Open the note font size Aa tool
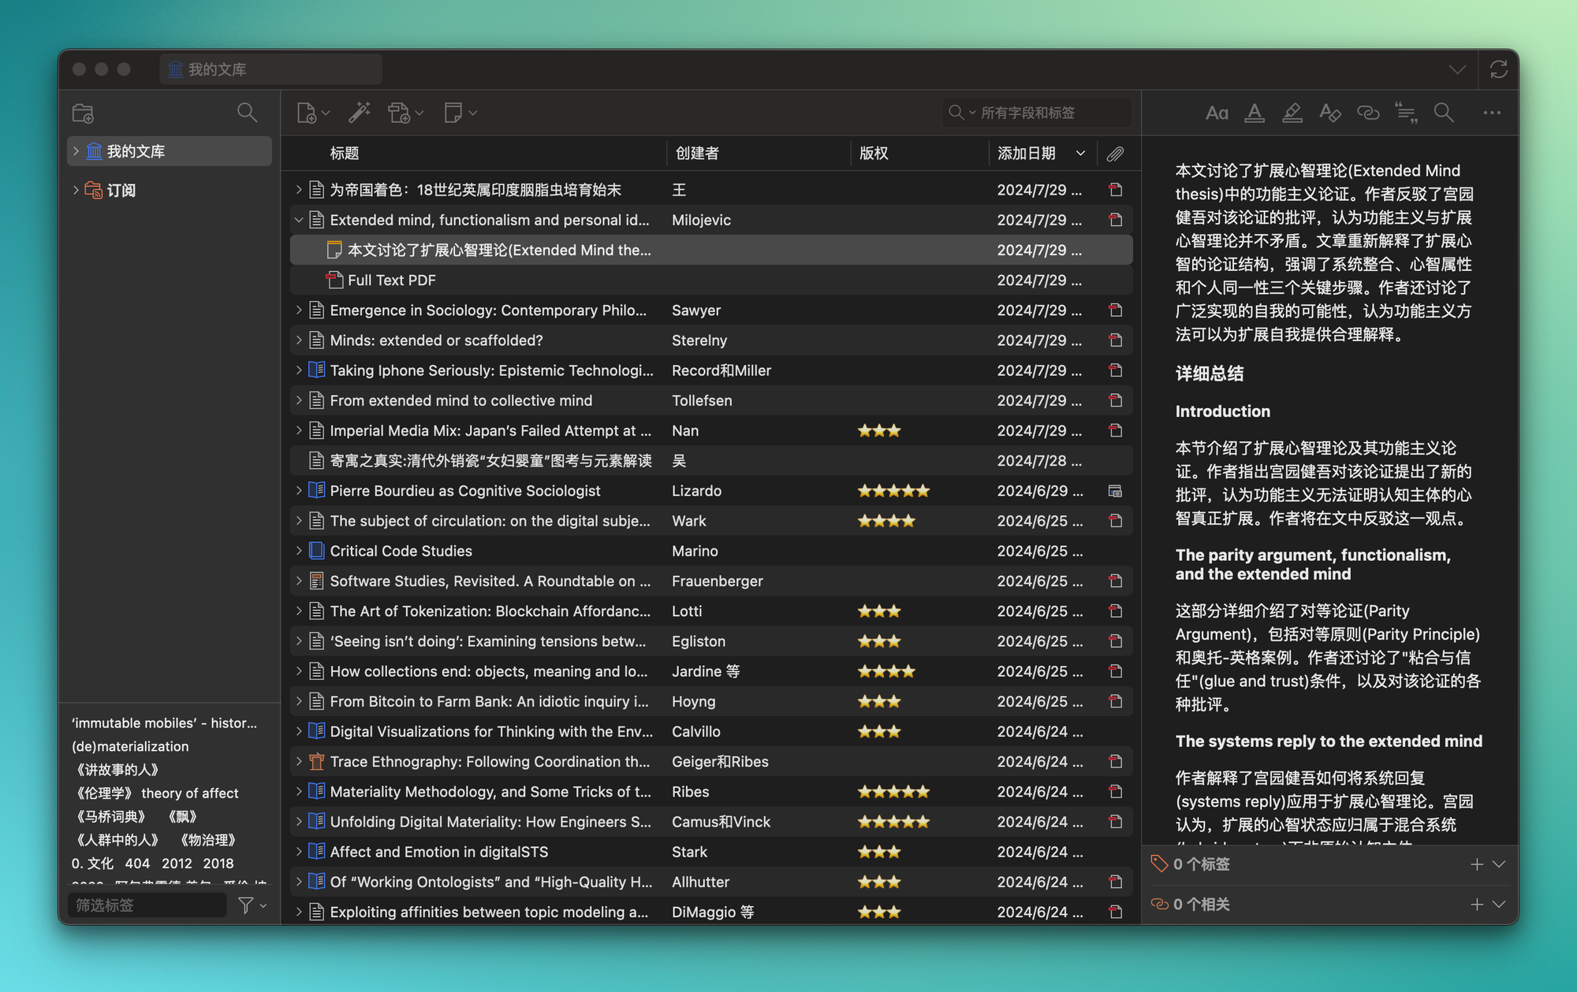 1217,113
